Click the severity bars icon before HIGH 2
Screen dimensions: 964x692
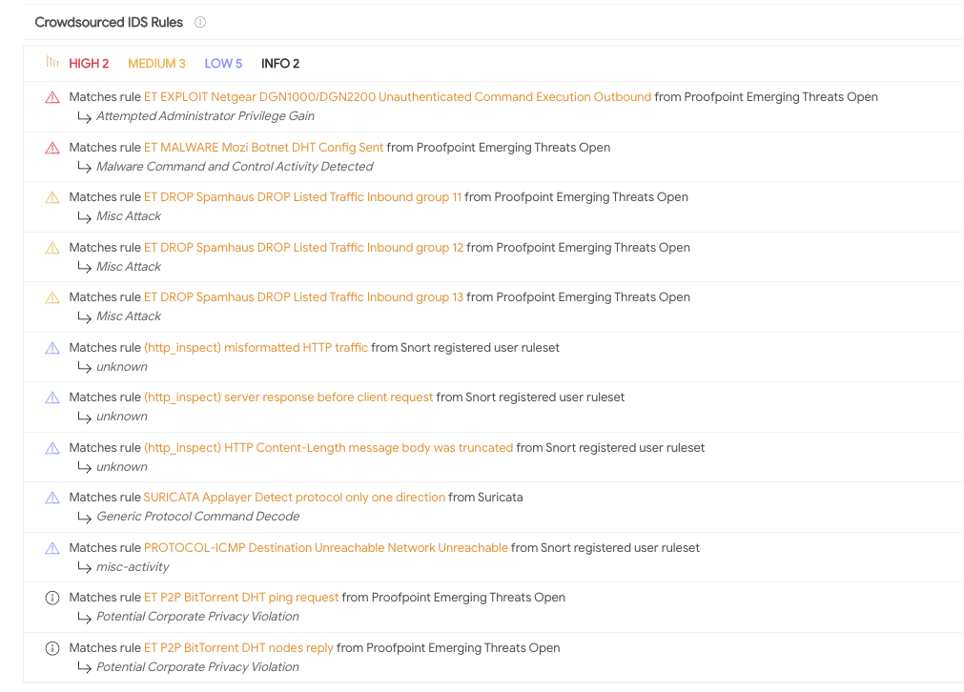click(x=52, y=63)
